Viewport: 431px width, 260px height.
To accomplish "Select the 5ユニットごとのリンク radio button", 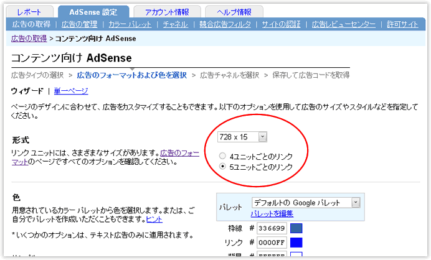I will click(x=222, y=167).
